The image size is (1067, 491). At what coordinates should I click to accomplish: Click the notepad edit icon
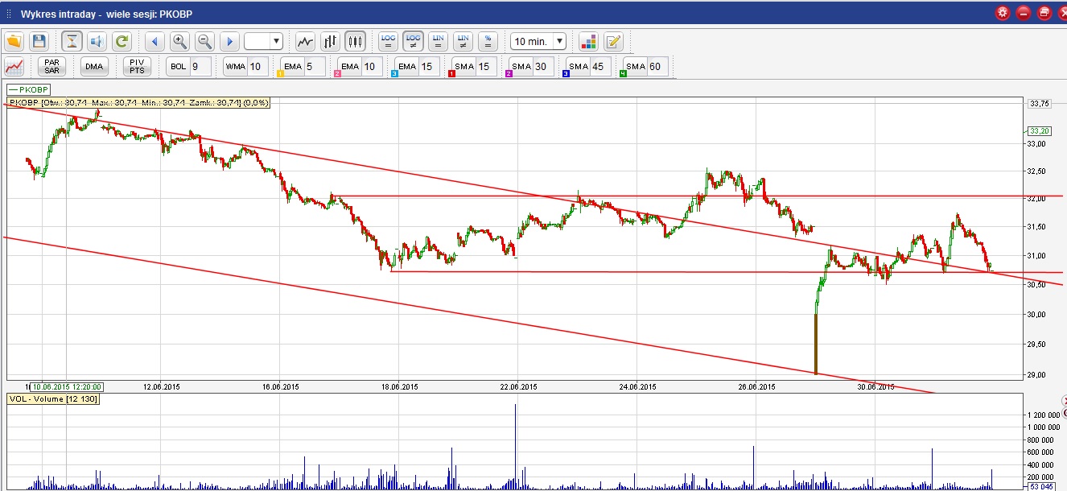pos(613,41)
